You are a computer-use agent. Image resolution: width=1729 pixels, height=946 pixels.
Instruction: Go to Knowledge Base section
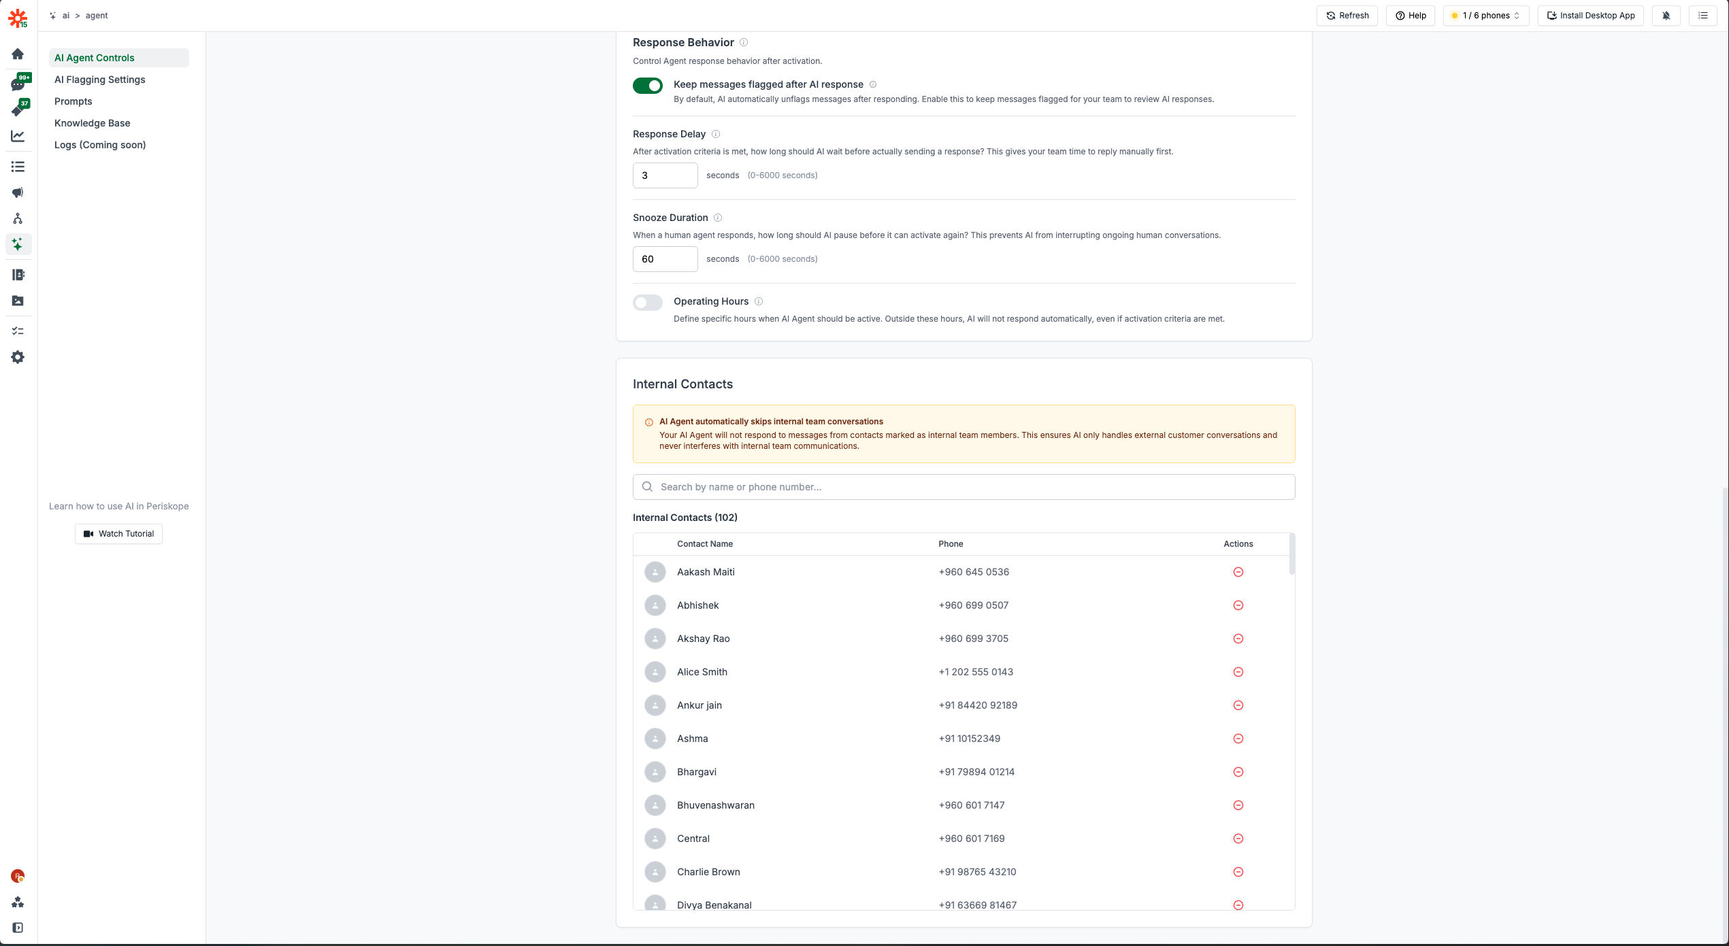[x=93, y=123]
